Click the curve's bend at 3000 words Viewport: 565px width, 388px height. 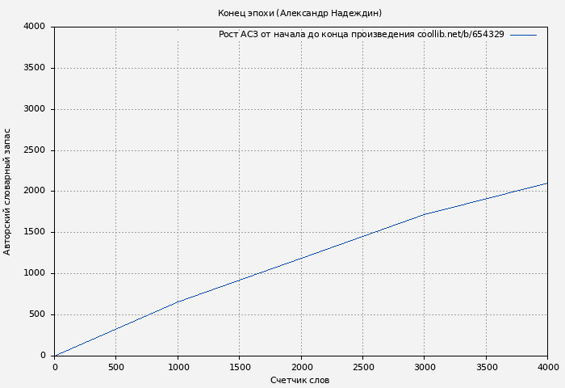click(x=424, y=214)
